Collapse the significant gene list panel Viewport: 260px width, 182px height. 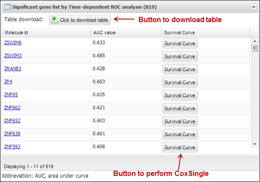pyautogui.click(x=253, y=7)
